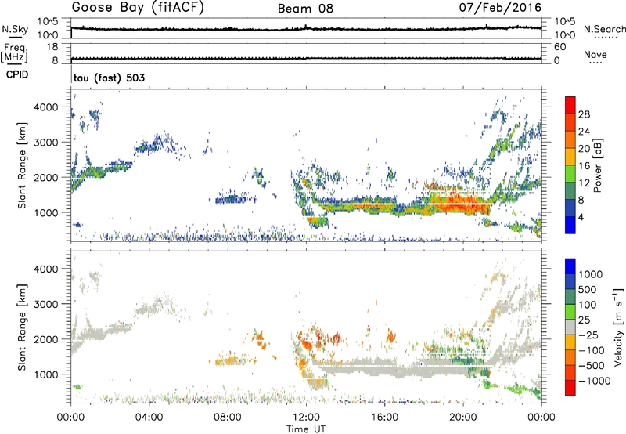Click the '20' tick on the Power colorbar
Image resolution: width=626 pixels, height=434 pixels.
click(x=584, y=149)
